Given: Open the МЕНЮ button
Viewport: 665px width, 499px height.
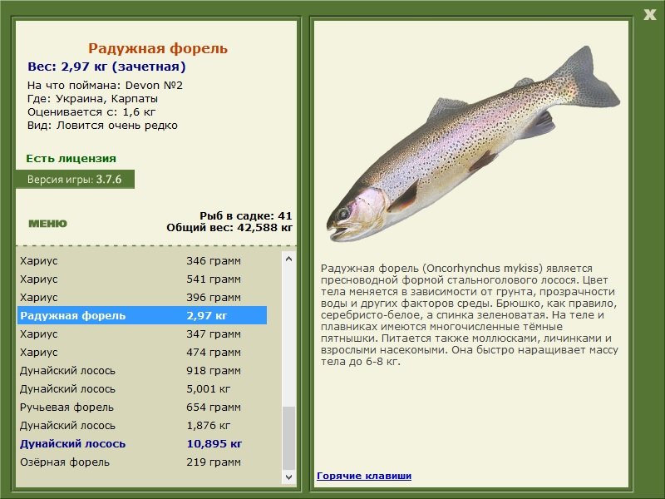Looking at the screenshot, I should click(47, 224).
